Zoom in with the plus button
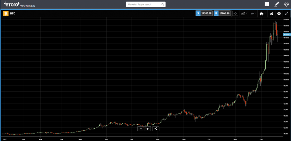The height and width of the screenshot is (141, 291). [x=147, y=129]
